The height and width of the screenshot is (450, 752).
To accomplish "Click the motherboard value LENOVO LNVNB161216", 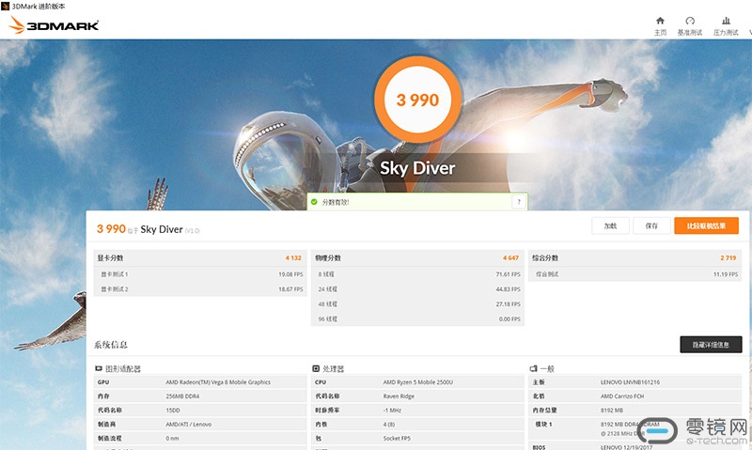I will 630,382.
